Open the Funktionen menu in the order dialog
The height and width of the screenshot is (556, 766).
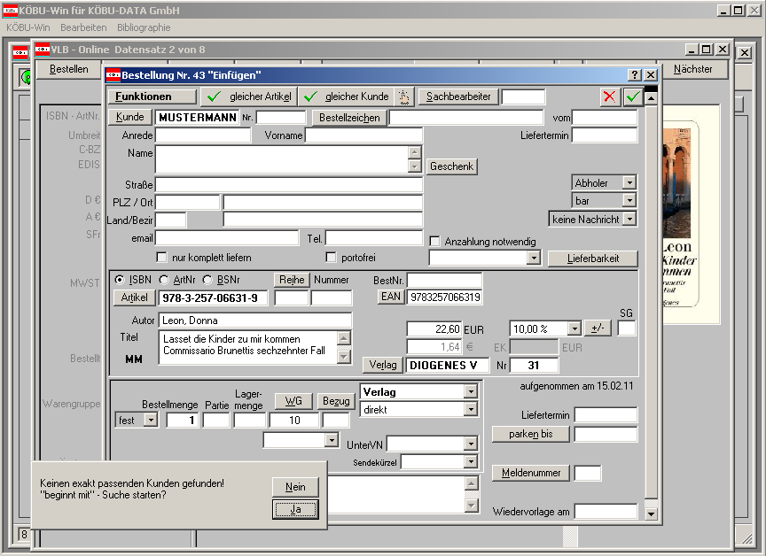(152, 97)
